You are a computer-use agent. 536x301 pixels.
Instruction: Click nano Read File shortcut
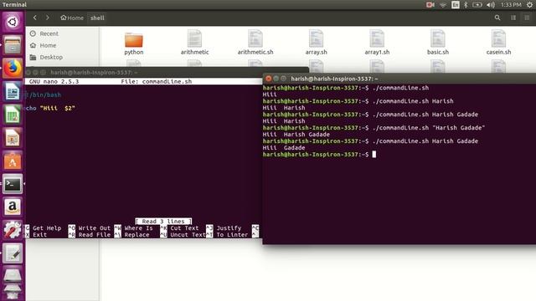[x=90, y=235]
